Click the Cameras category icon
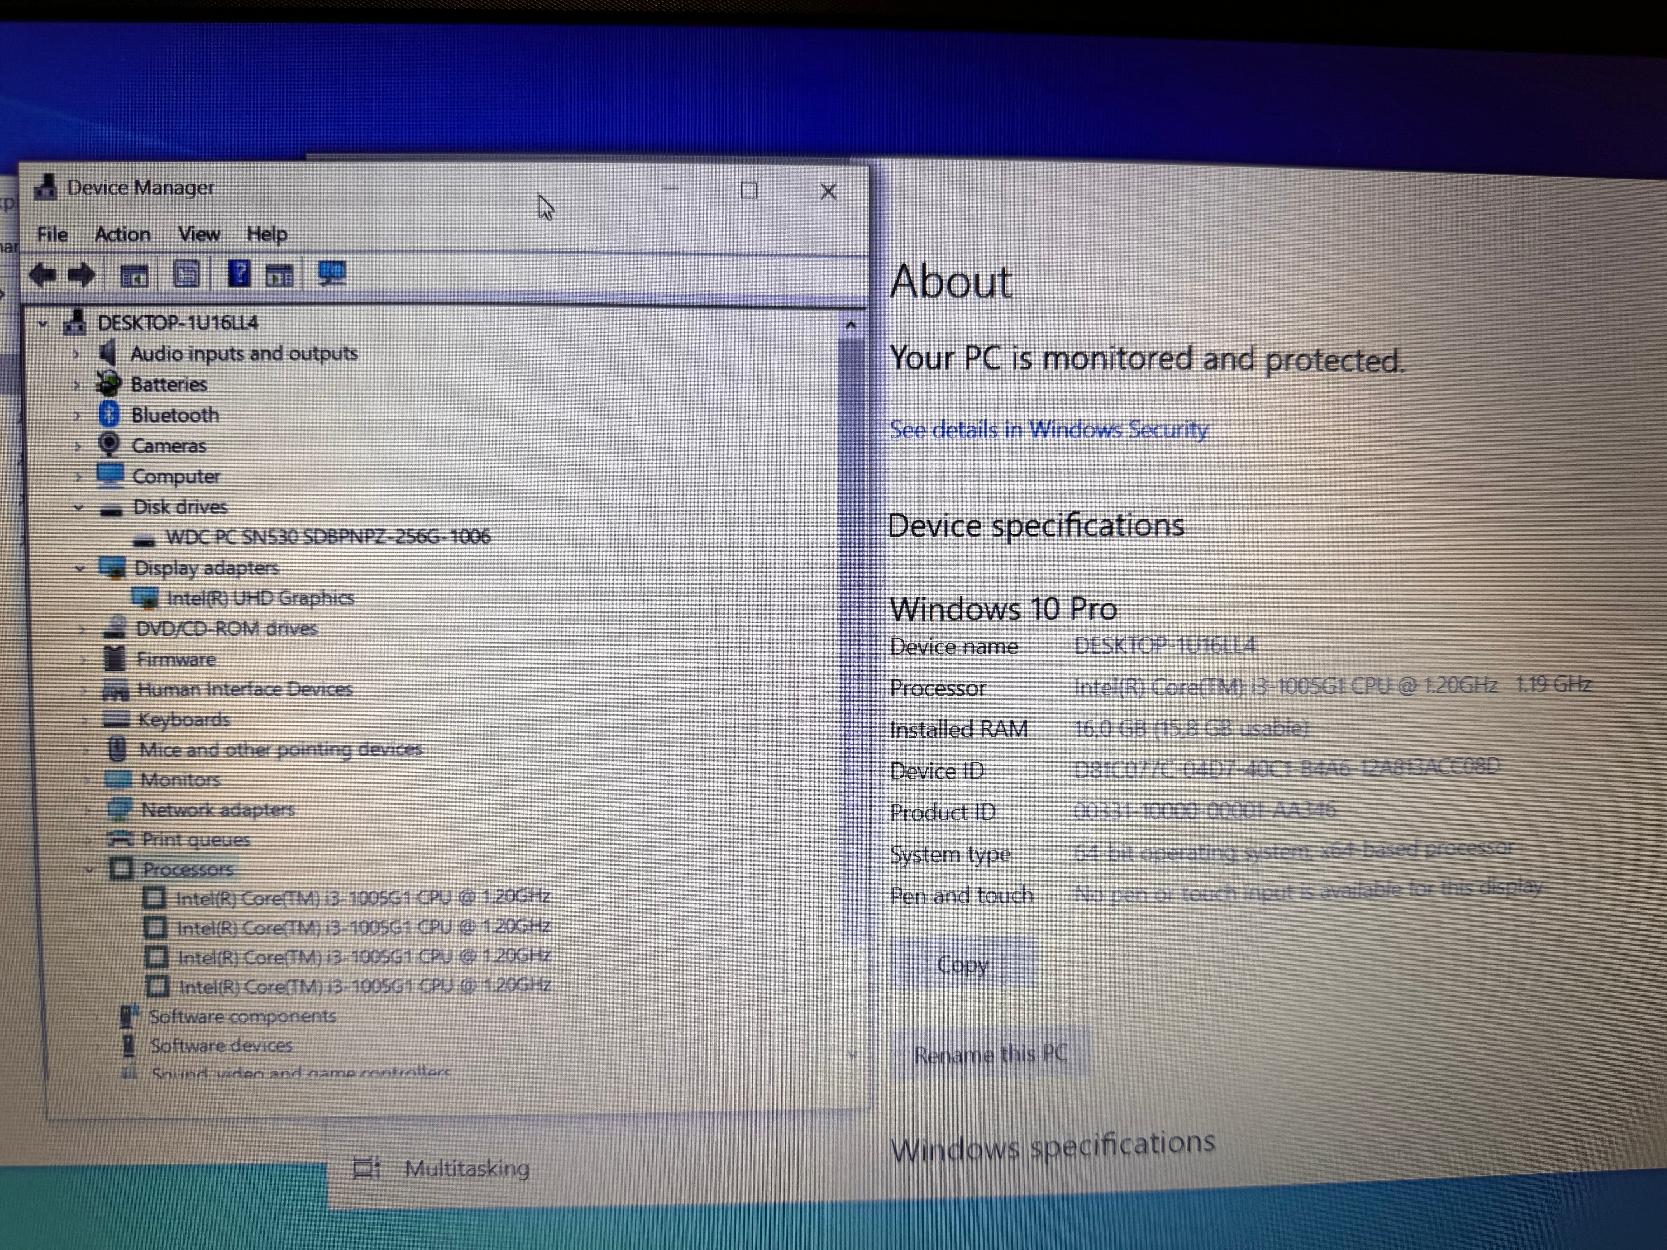1667x1250 pixels. point(109,445)
